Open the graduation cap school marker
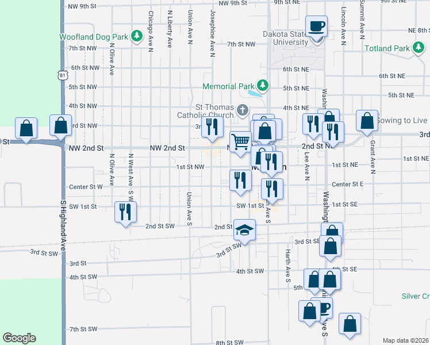This screenshot has width=430, height=345. 244,230
